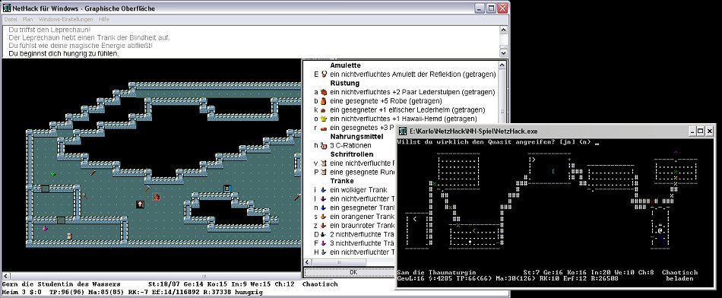
Task: Select the braunroter Trank icon (item z)
Action: coord(324,226)
